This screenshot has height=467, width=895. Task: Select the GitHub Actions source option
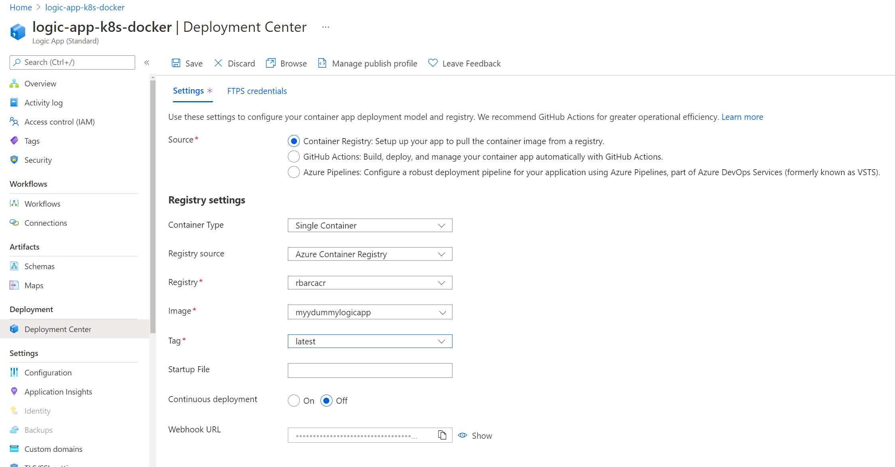tap(294, 156)
